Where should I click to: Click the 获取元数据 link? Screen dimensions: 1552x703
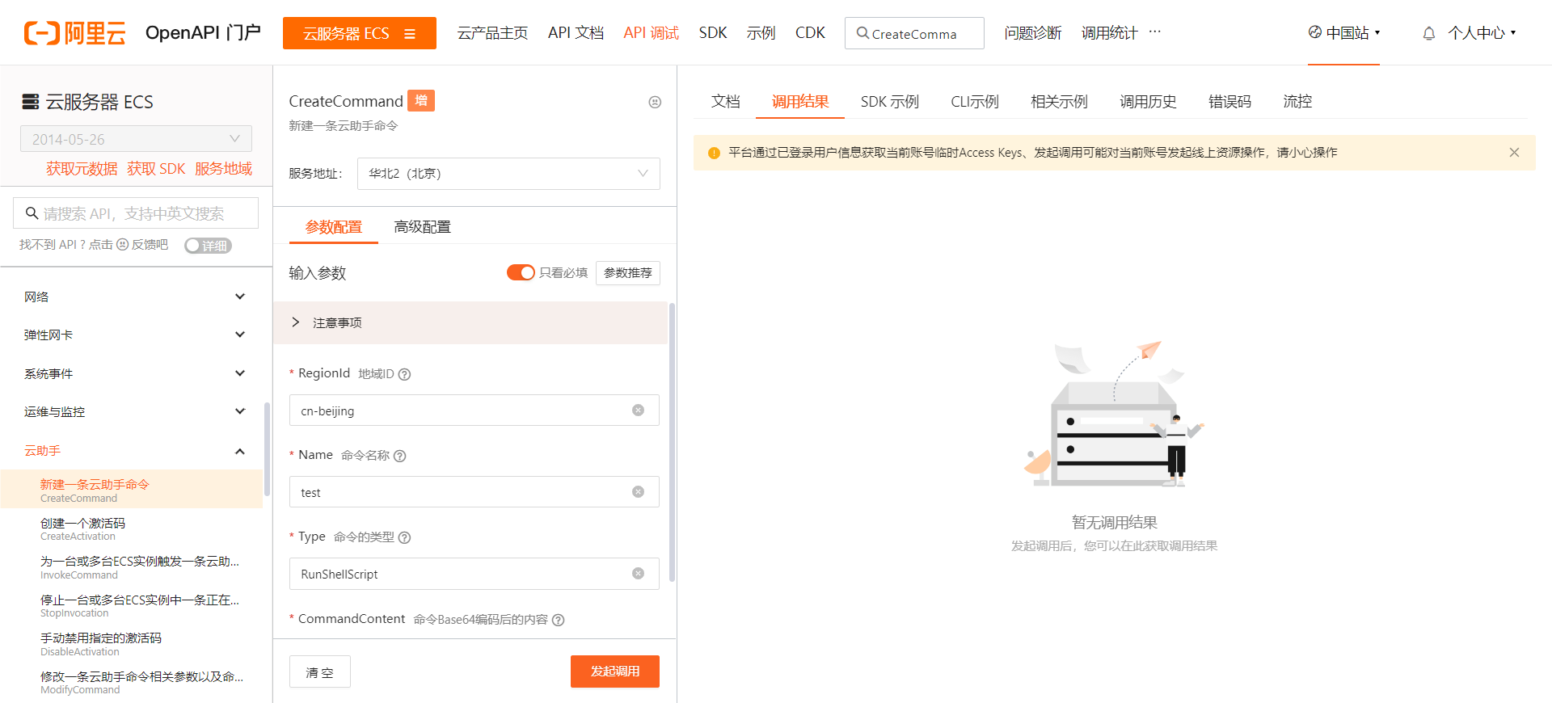pyautogui.click(x=82, y=169)
